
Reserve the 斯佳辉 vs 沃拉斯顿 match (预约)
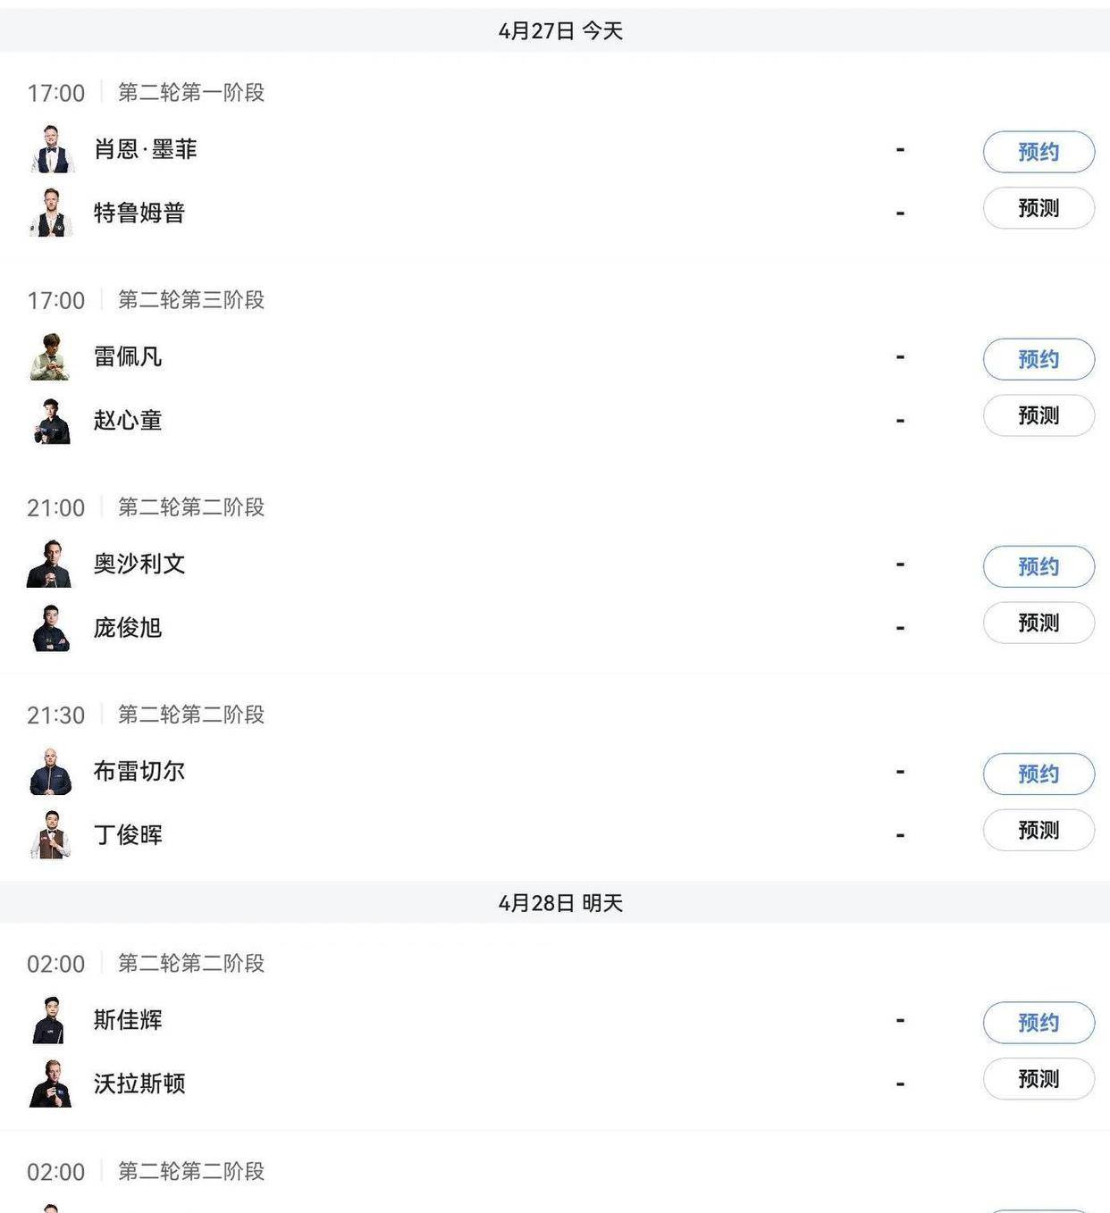click(1039, 1023)
